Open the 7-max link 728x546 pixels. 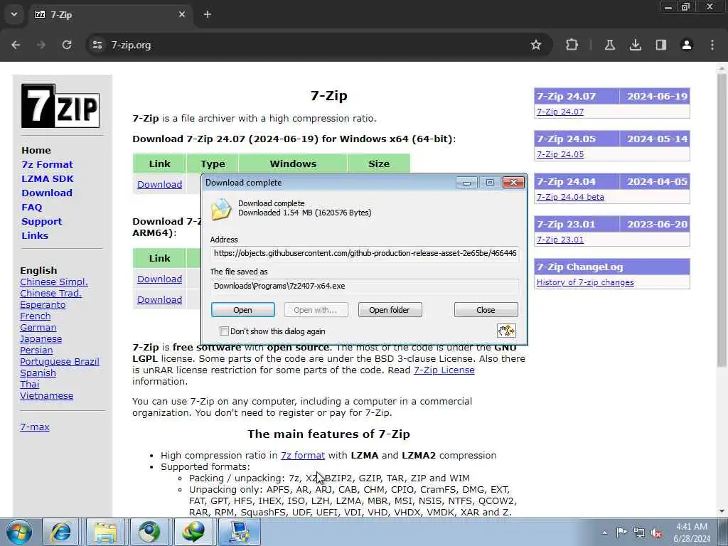pos(35,427)
